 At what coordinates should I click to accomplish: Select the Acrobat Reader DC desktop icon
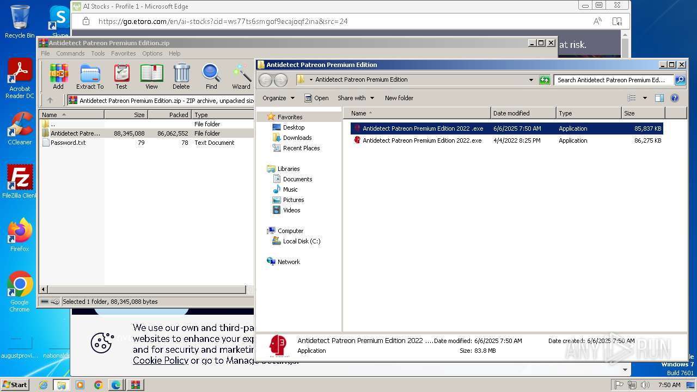click(x=20, y=79)
